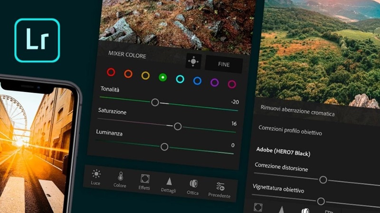Select the red color channel circle
This screenshot has width=380, height=213.
point(111,72)
